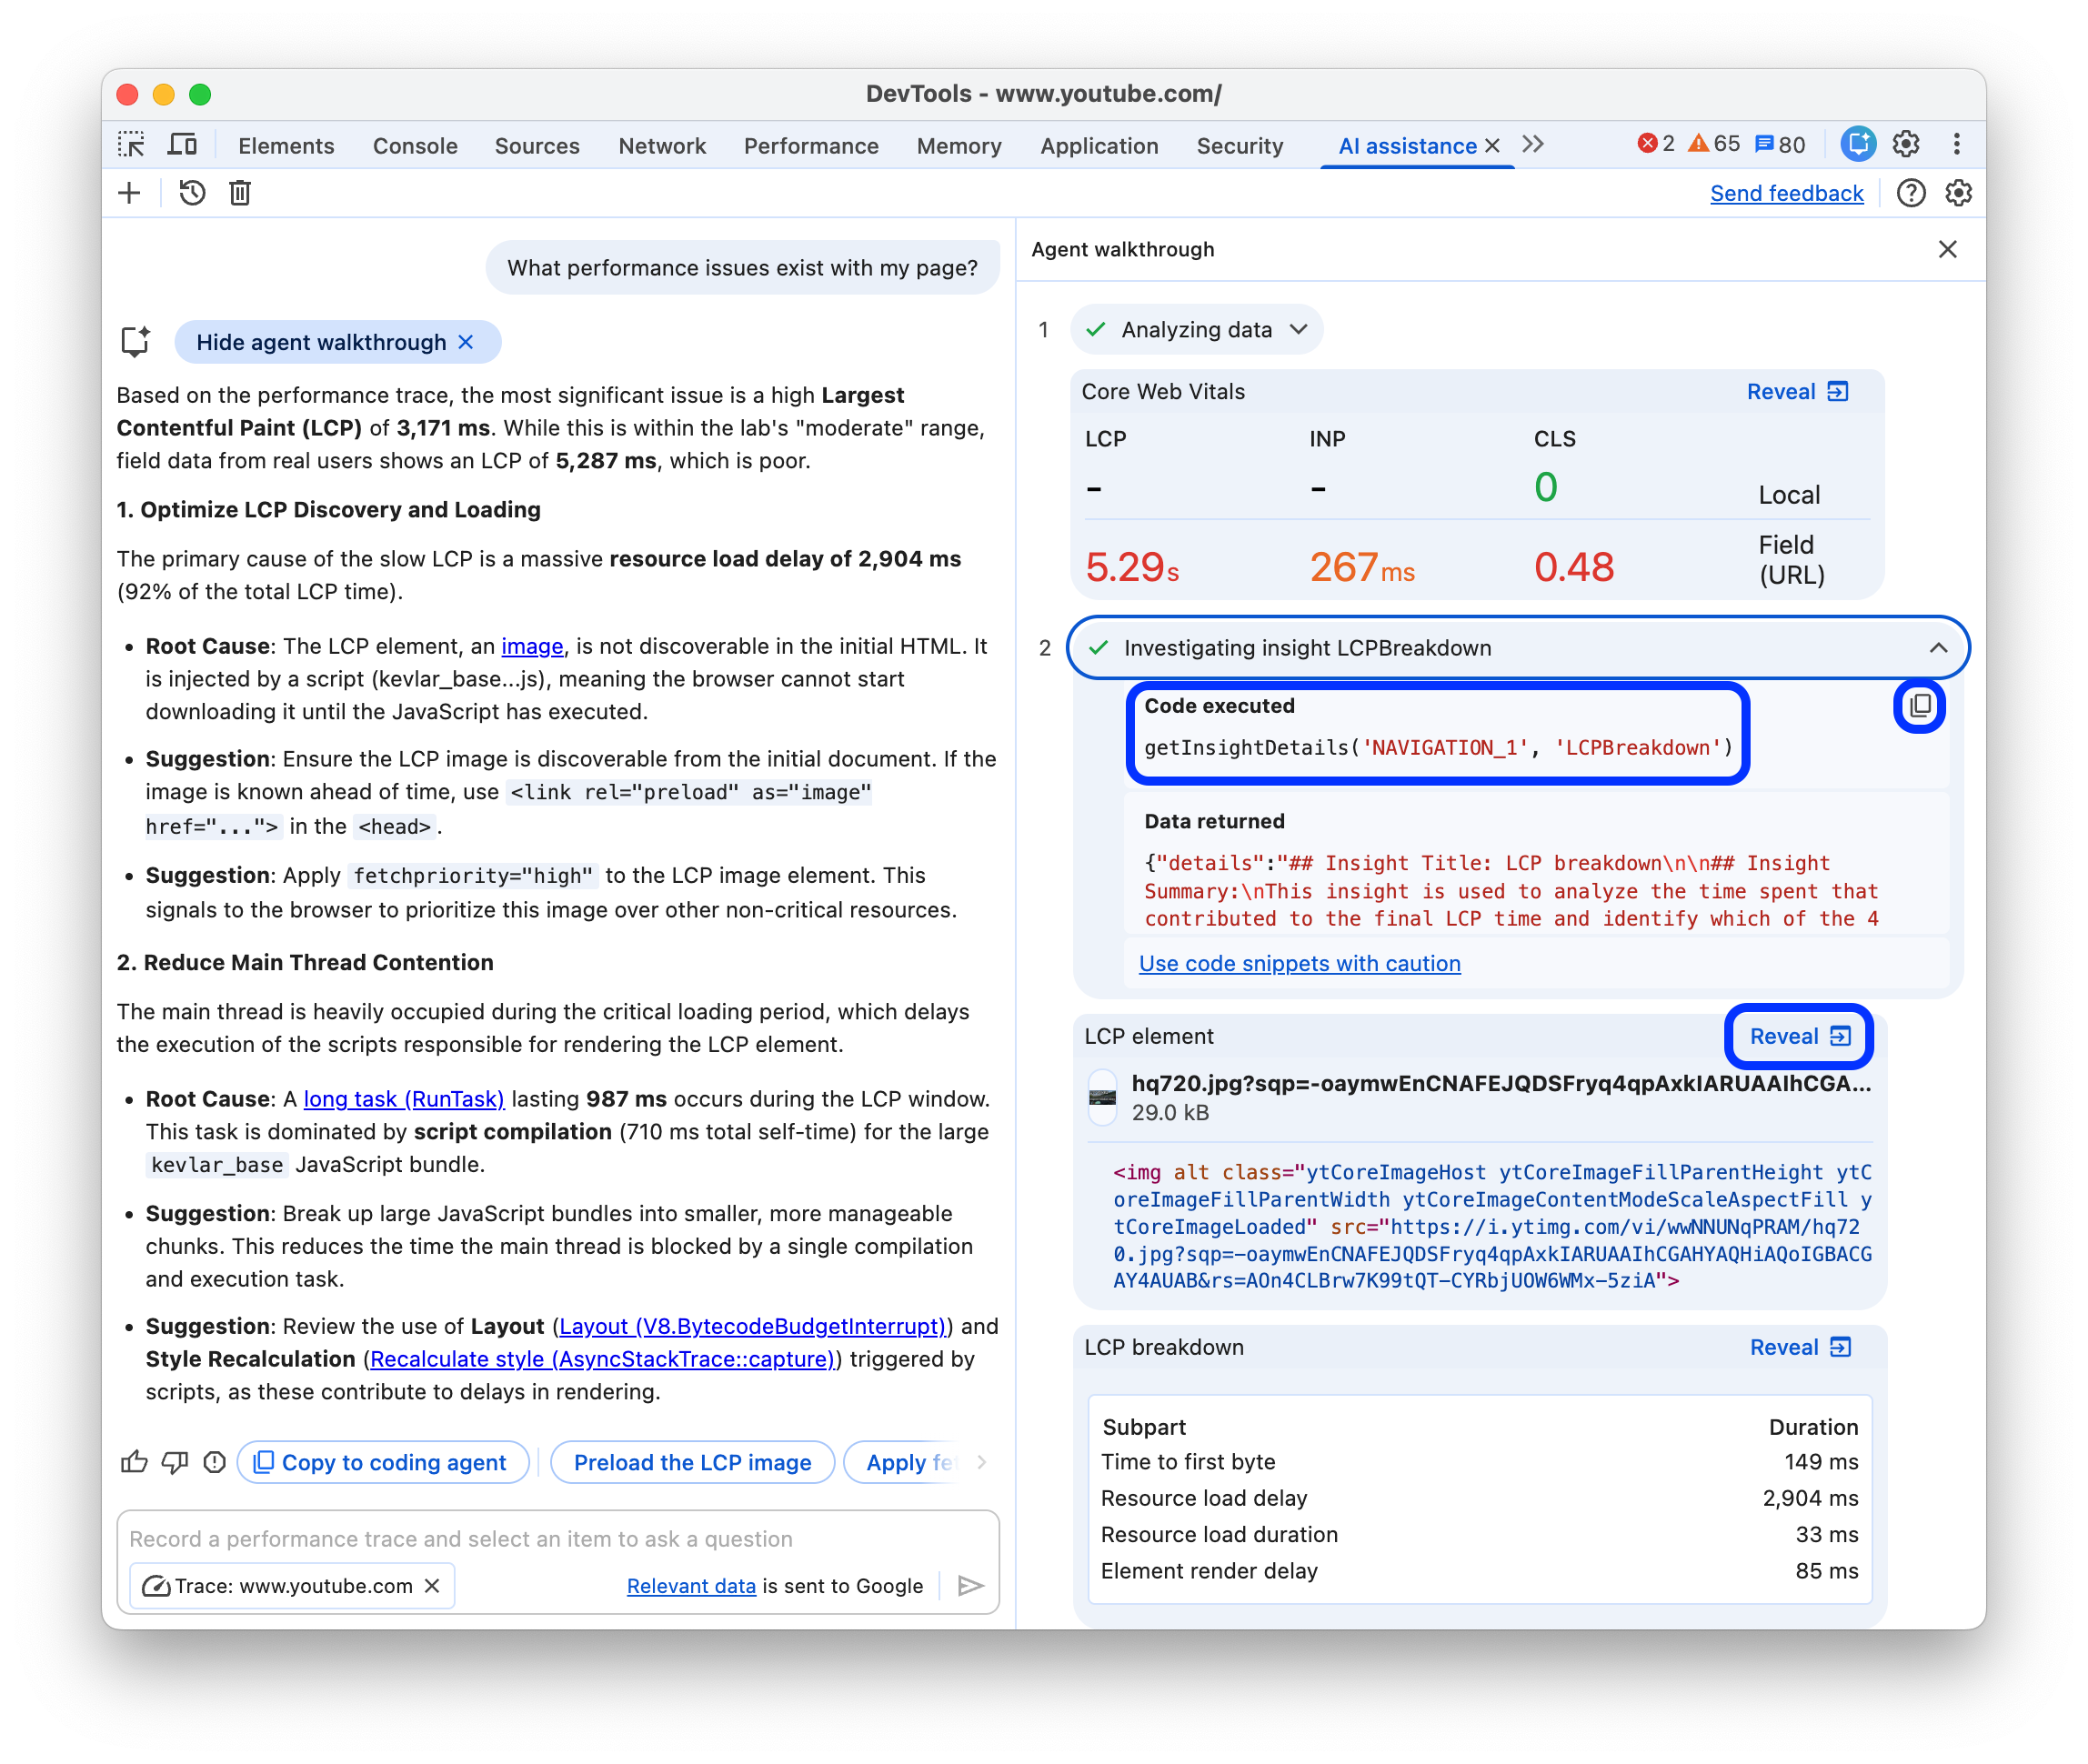This screenshot has width=2088, height=1764.
Task: Copy the executed code snippet
Action: coord(1919,707)
